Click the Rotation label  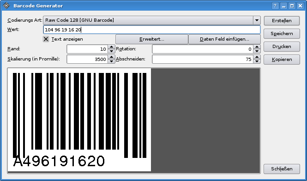tap(126, 49)
